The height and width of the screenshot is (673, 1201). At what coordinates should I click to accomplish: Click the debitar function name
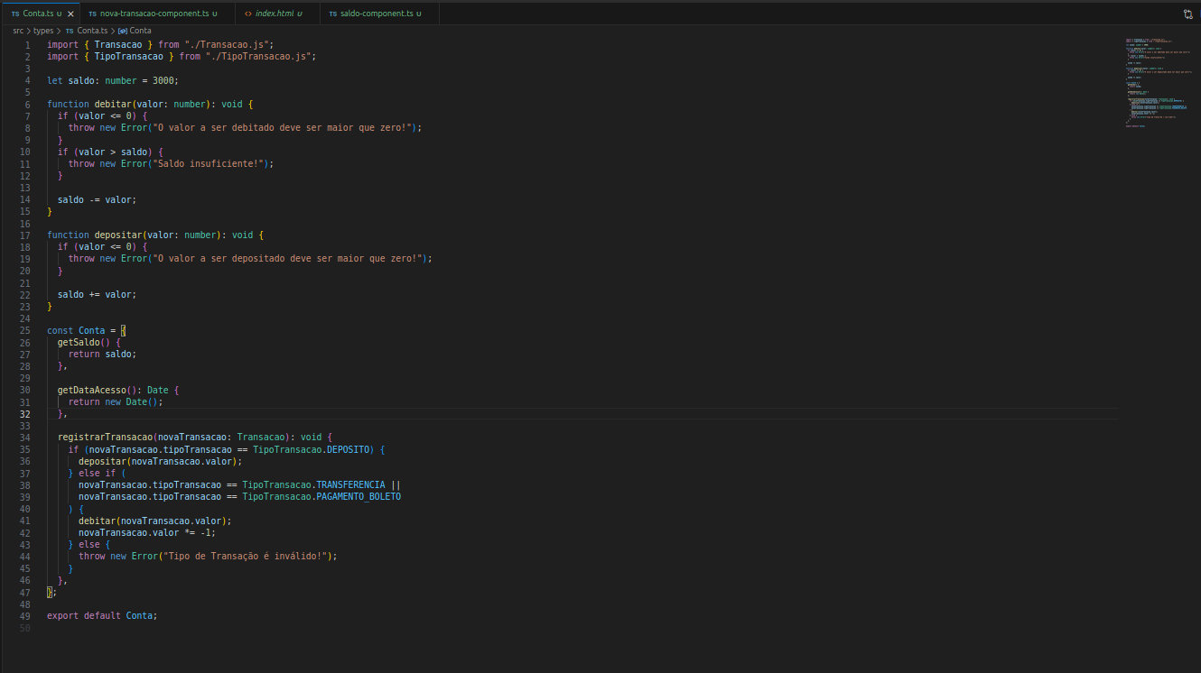click(113, 104)
